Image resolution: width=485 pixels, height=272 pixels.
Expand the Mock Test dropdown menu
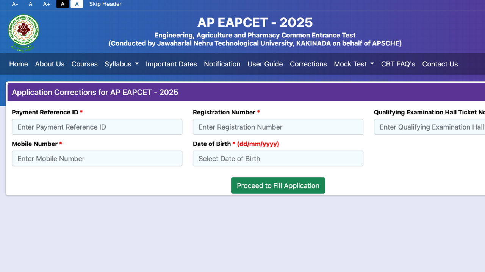point(354,64)
